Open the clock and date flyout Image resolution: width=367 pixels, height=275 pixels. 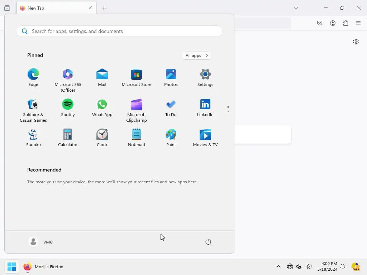pyautogui.click(x=327, y=266)
